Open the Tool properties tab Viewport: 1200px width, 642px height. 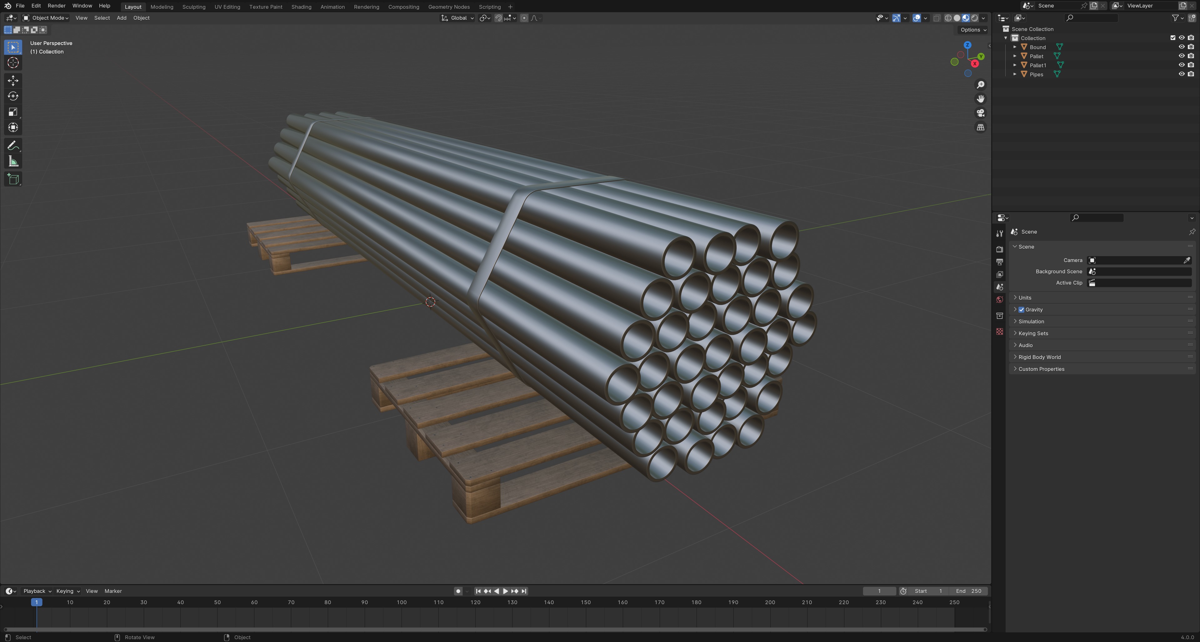coord(999,234)
